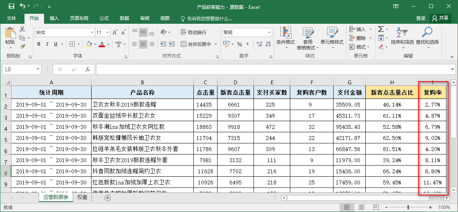This screenshot has height=212, width=458.
Task: Apply the red font color button
Action: (x=101, y=44)
